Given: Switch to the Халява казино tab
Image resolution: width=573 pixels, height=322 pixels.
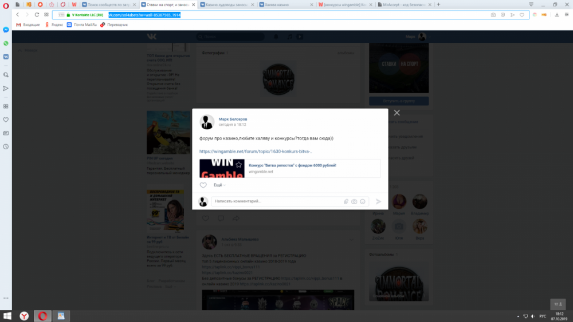Looking at the screenshot, I should [x=286, y=5].
